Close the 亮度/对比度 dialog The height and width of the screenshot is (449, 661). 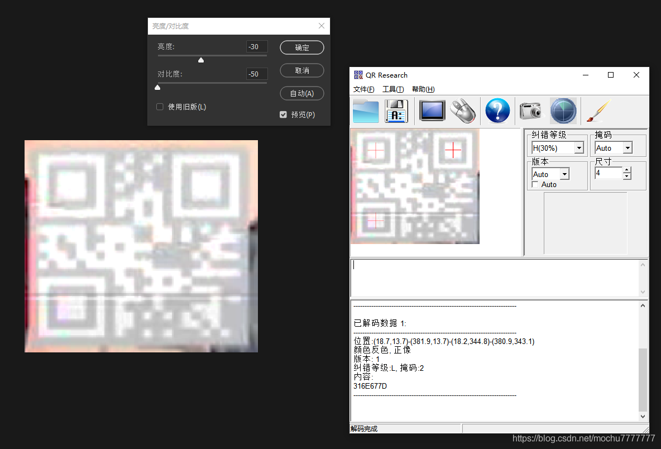click(322, 26)
